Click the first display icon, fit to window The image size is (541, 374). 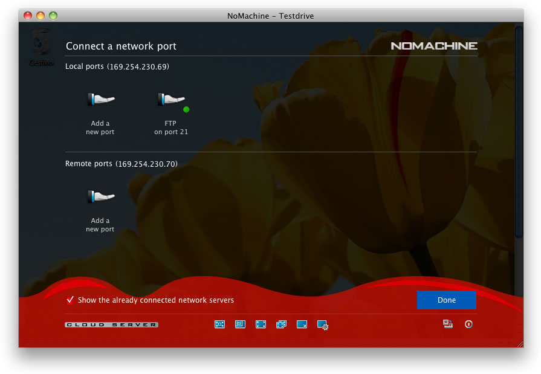(x=219, y=324)
